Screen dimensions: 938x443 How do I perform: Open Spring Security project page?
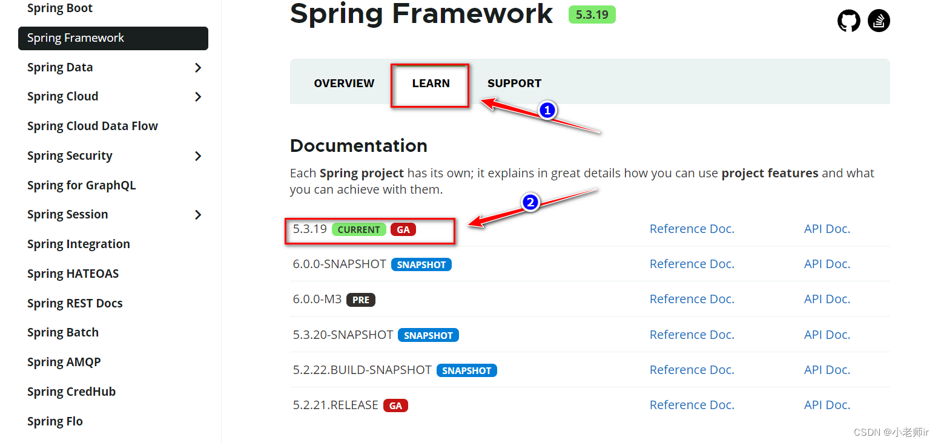click(70, 156)
